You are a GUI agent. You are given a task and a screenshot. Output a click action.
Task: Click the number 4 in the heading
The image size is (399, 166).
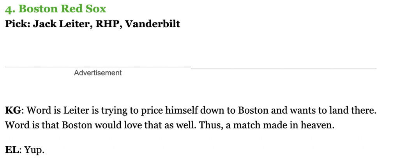[x=9, y=9]
